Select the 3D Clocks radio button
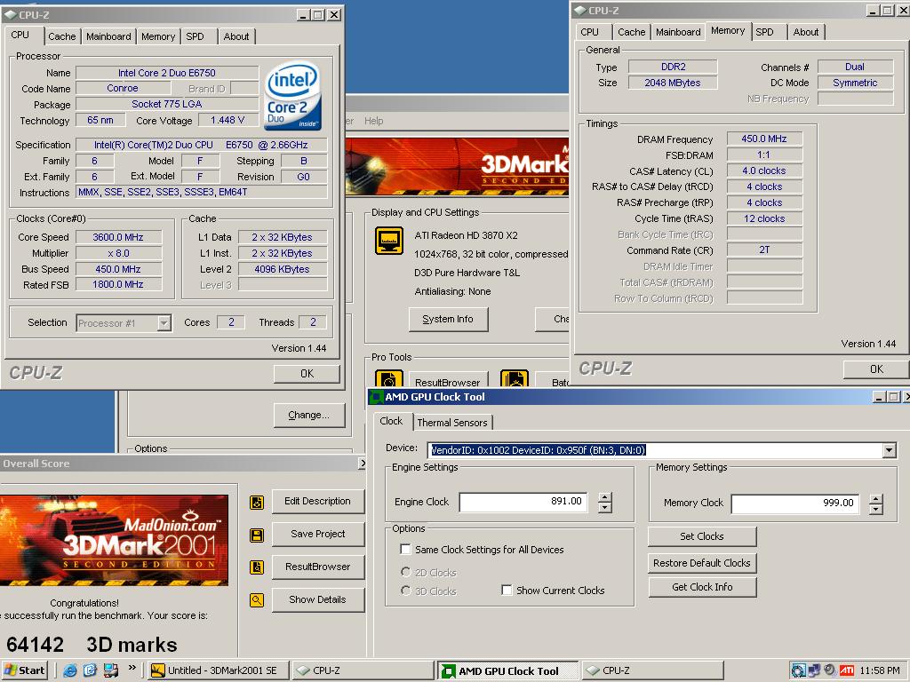This screenshot has width=910, height=682. tap(405, 591)
